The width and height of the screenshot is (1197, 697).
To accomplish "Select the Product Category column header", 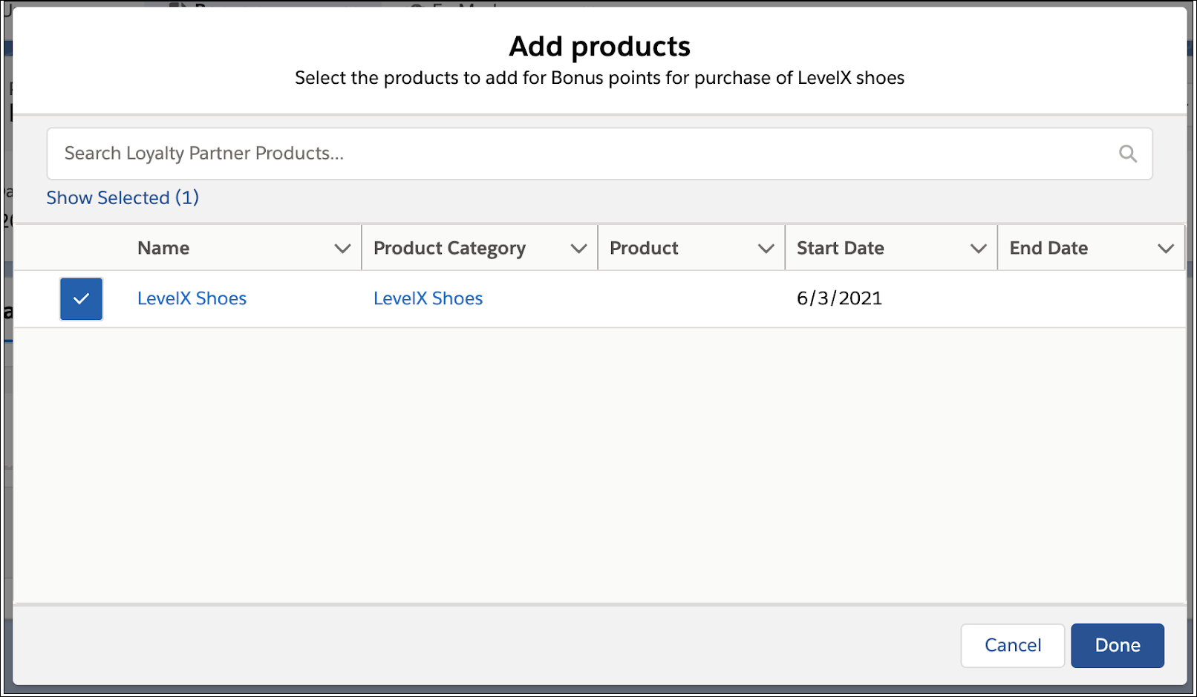I will click(x=449, y=248).
